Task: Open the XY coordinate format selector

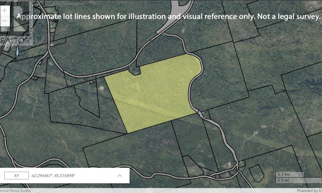Action: [x=16, y=175]
